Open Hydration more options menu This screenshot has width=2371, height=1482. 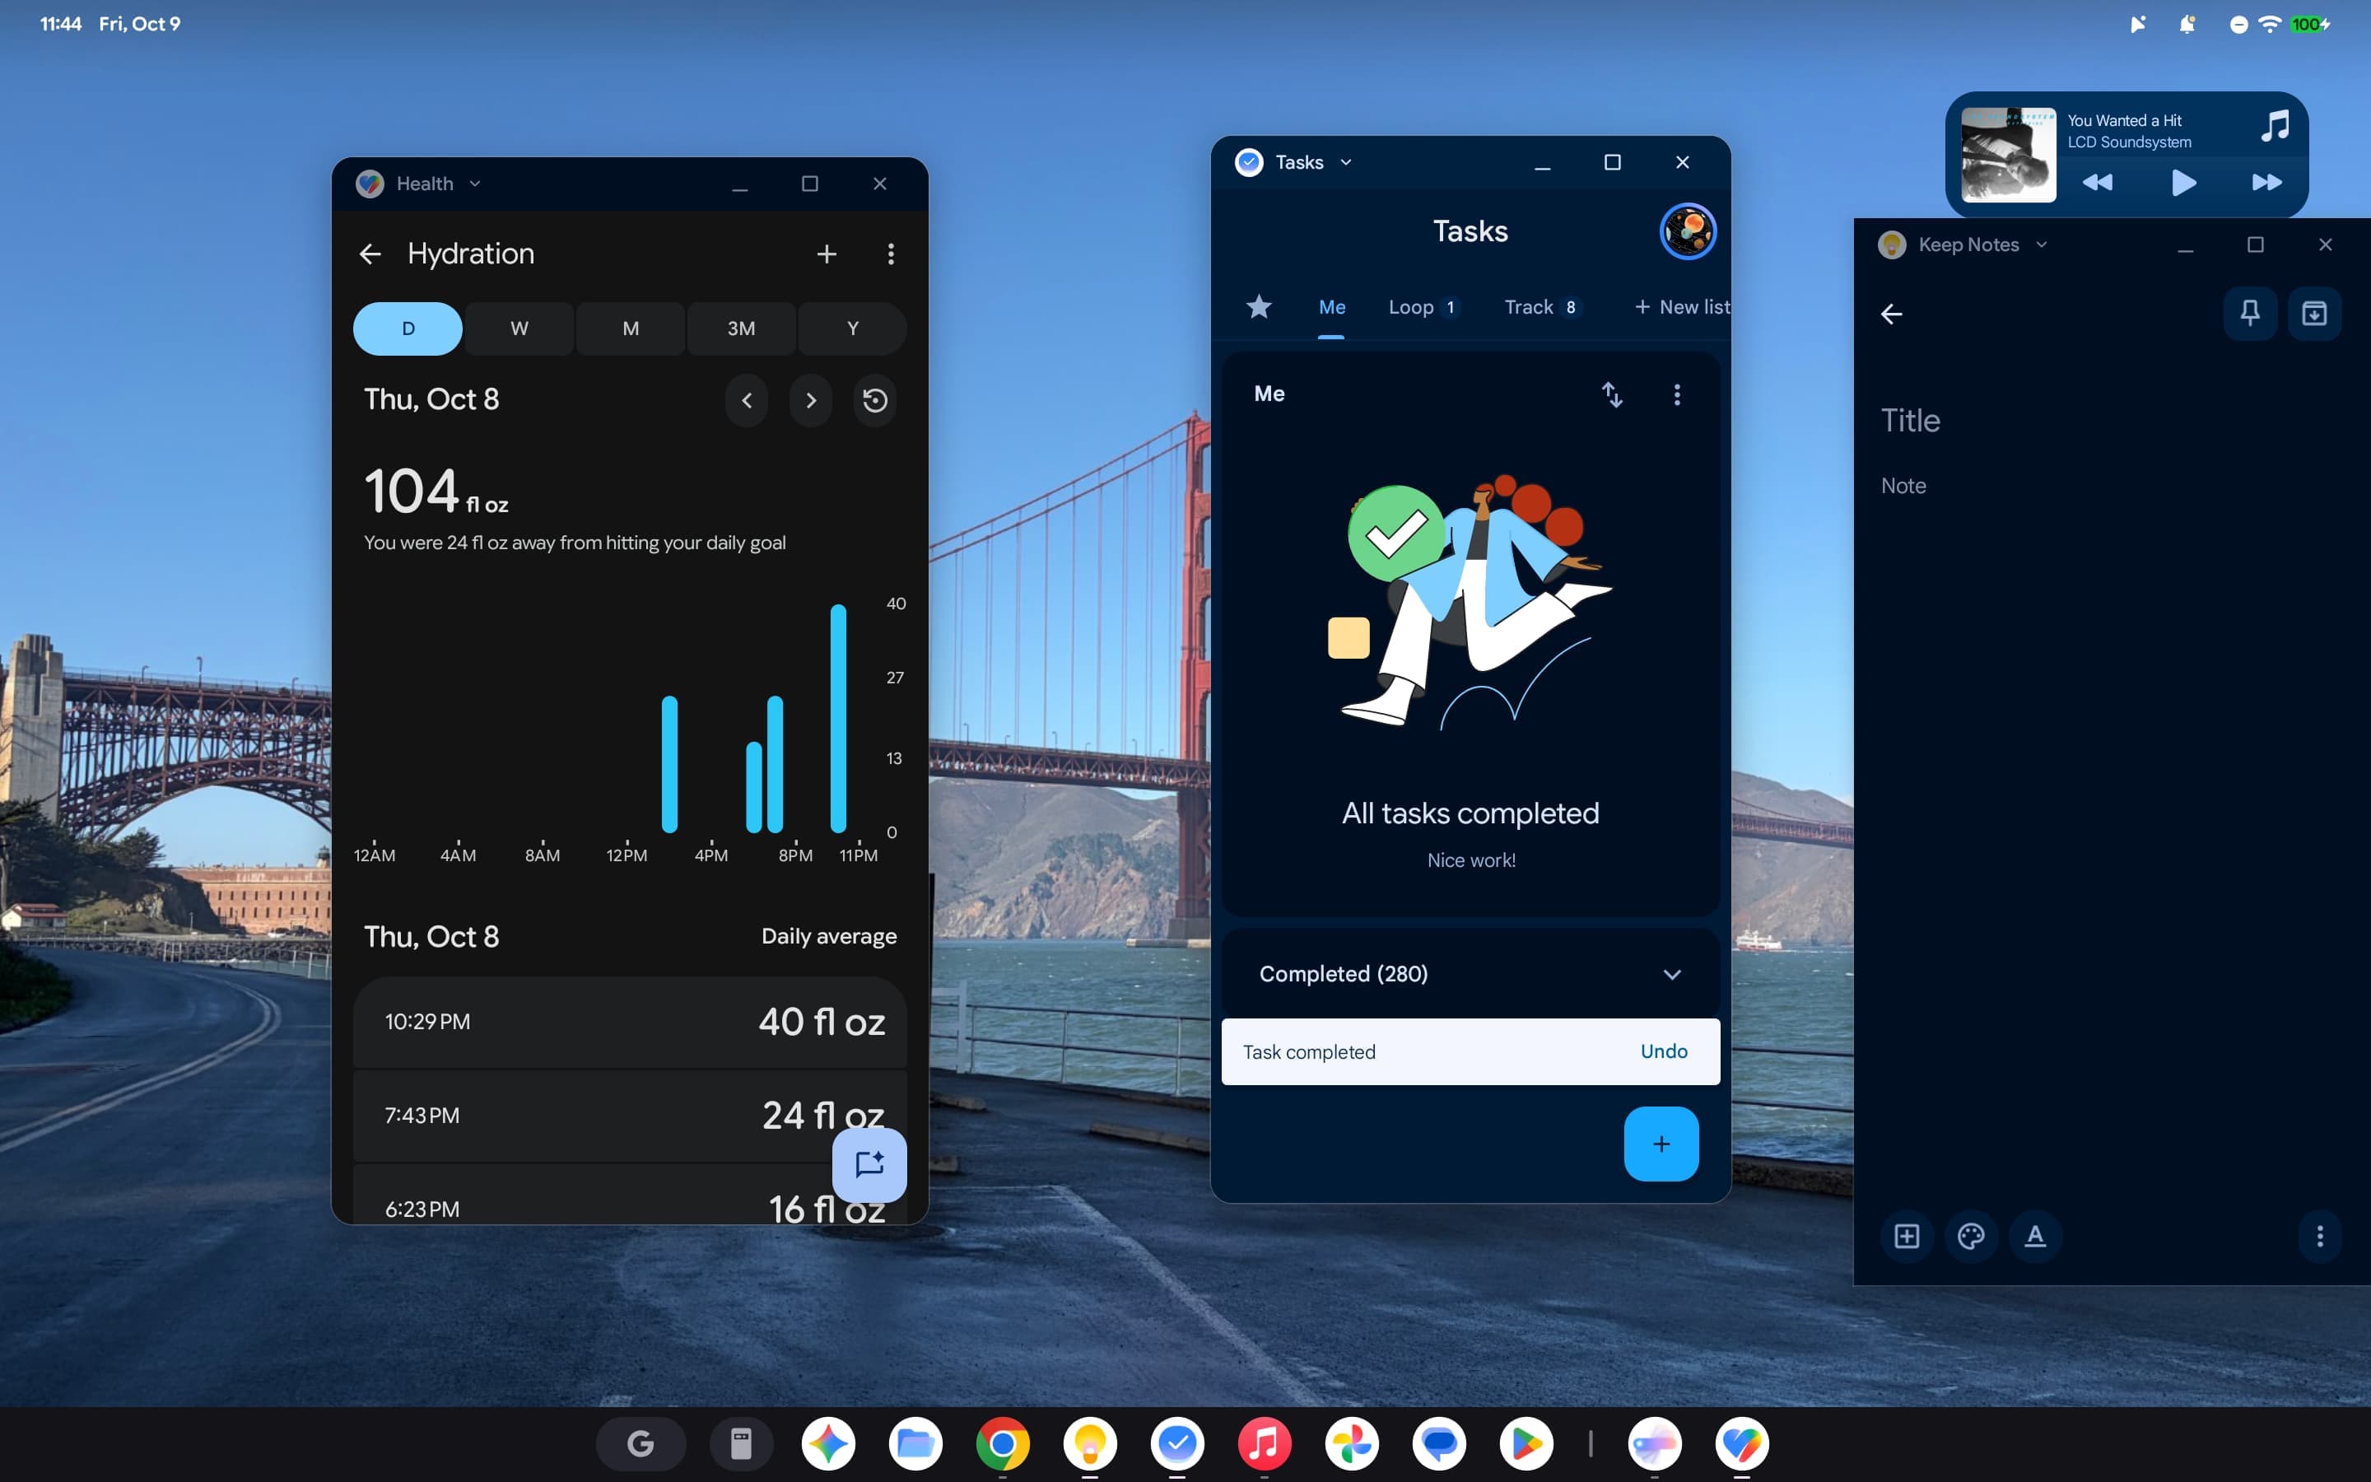coord(891,254)
